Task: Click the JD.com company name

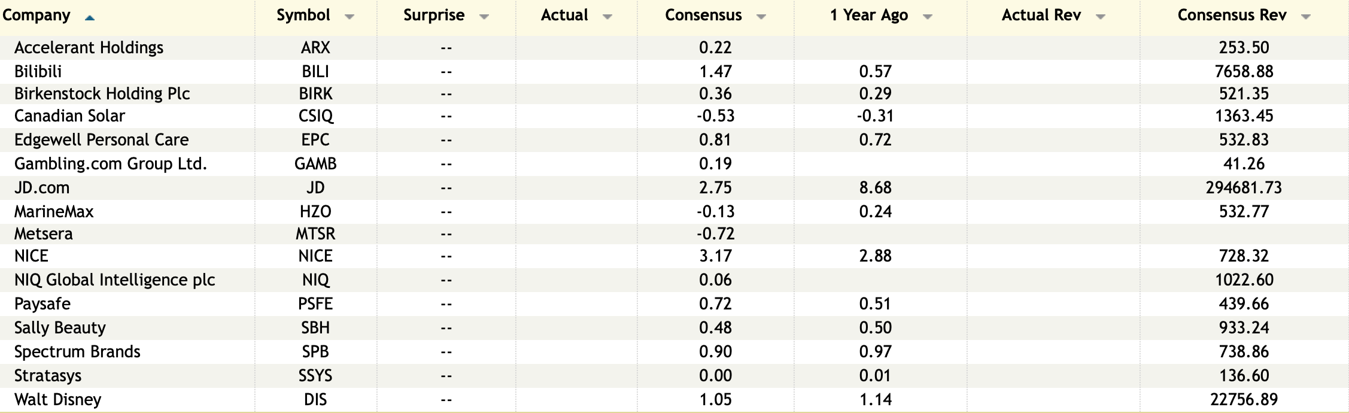Action: pos(42,187)
